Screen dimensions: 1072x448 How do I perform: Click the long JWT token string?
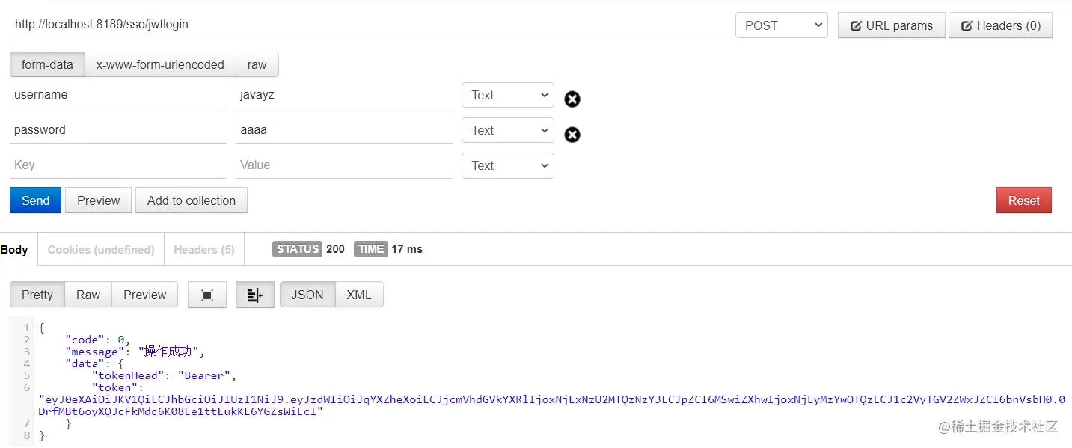[x=551, y=405]
